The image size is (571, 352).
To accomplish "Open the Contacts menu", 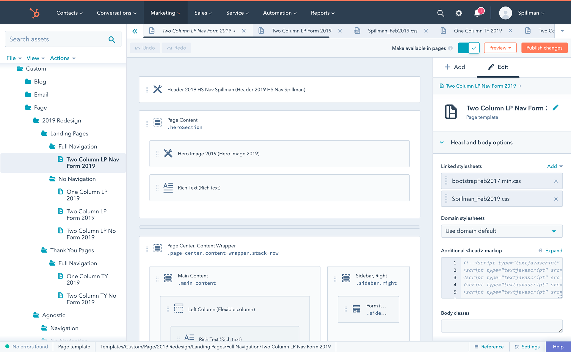I will click(70, 13).
